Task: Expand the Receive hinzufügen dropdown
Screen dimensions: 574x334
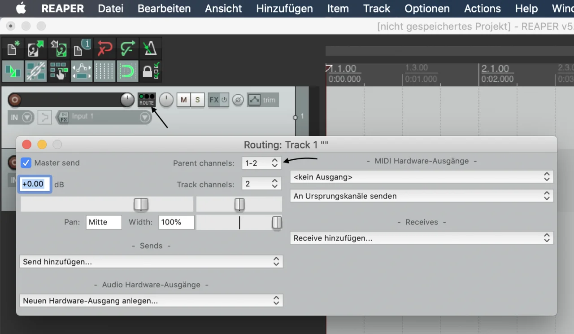Action: pos(422,238)
